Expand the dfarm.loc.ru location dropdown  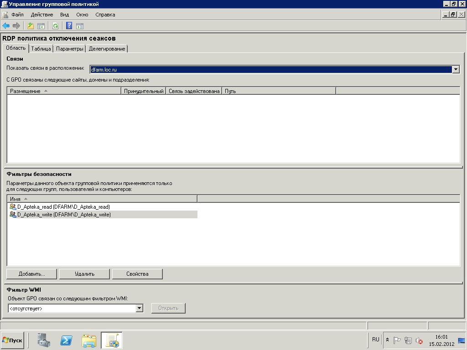(456, 70)
